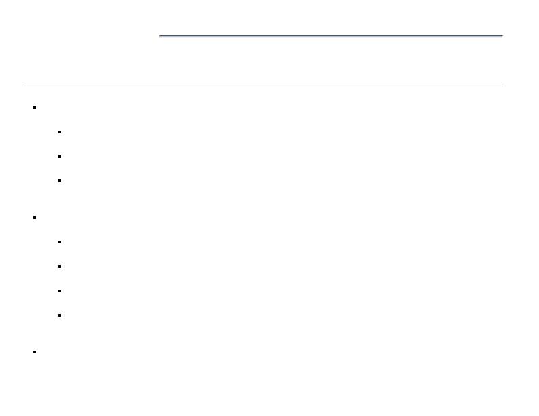Screen dimensions: 539x416
Task: Click the right end of the blue header line
Action: pyautogui.click(x=500, y=36)
